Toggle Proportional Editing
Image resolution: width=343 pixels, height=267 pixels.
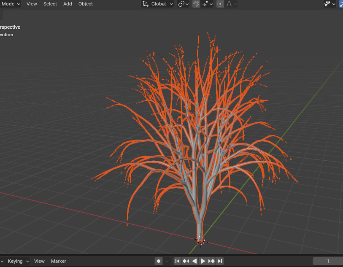pyautogui.click(x=220, y=4)
